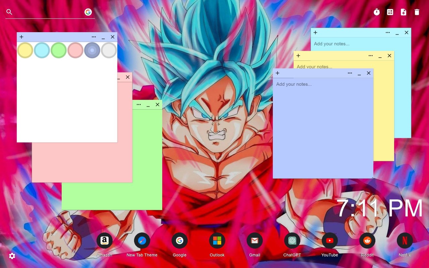Viewport: 429px width, 268px height.
Task: Close the cyan note
Action: tap(407, 32)
